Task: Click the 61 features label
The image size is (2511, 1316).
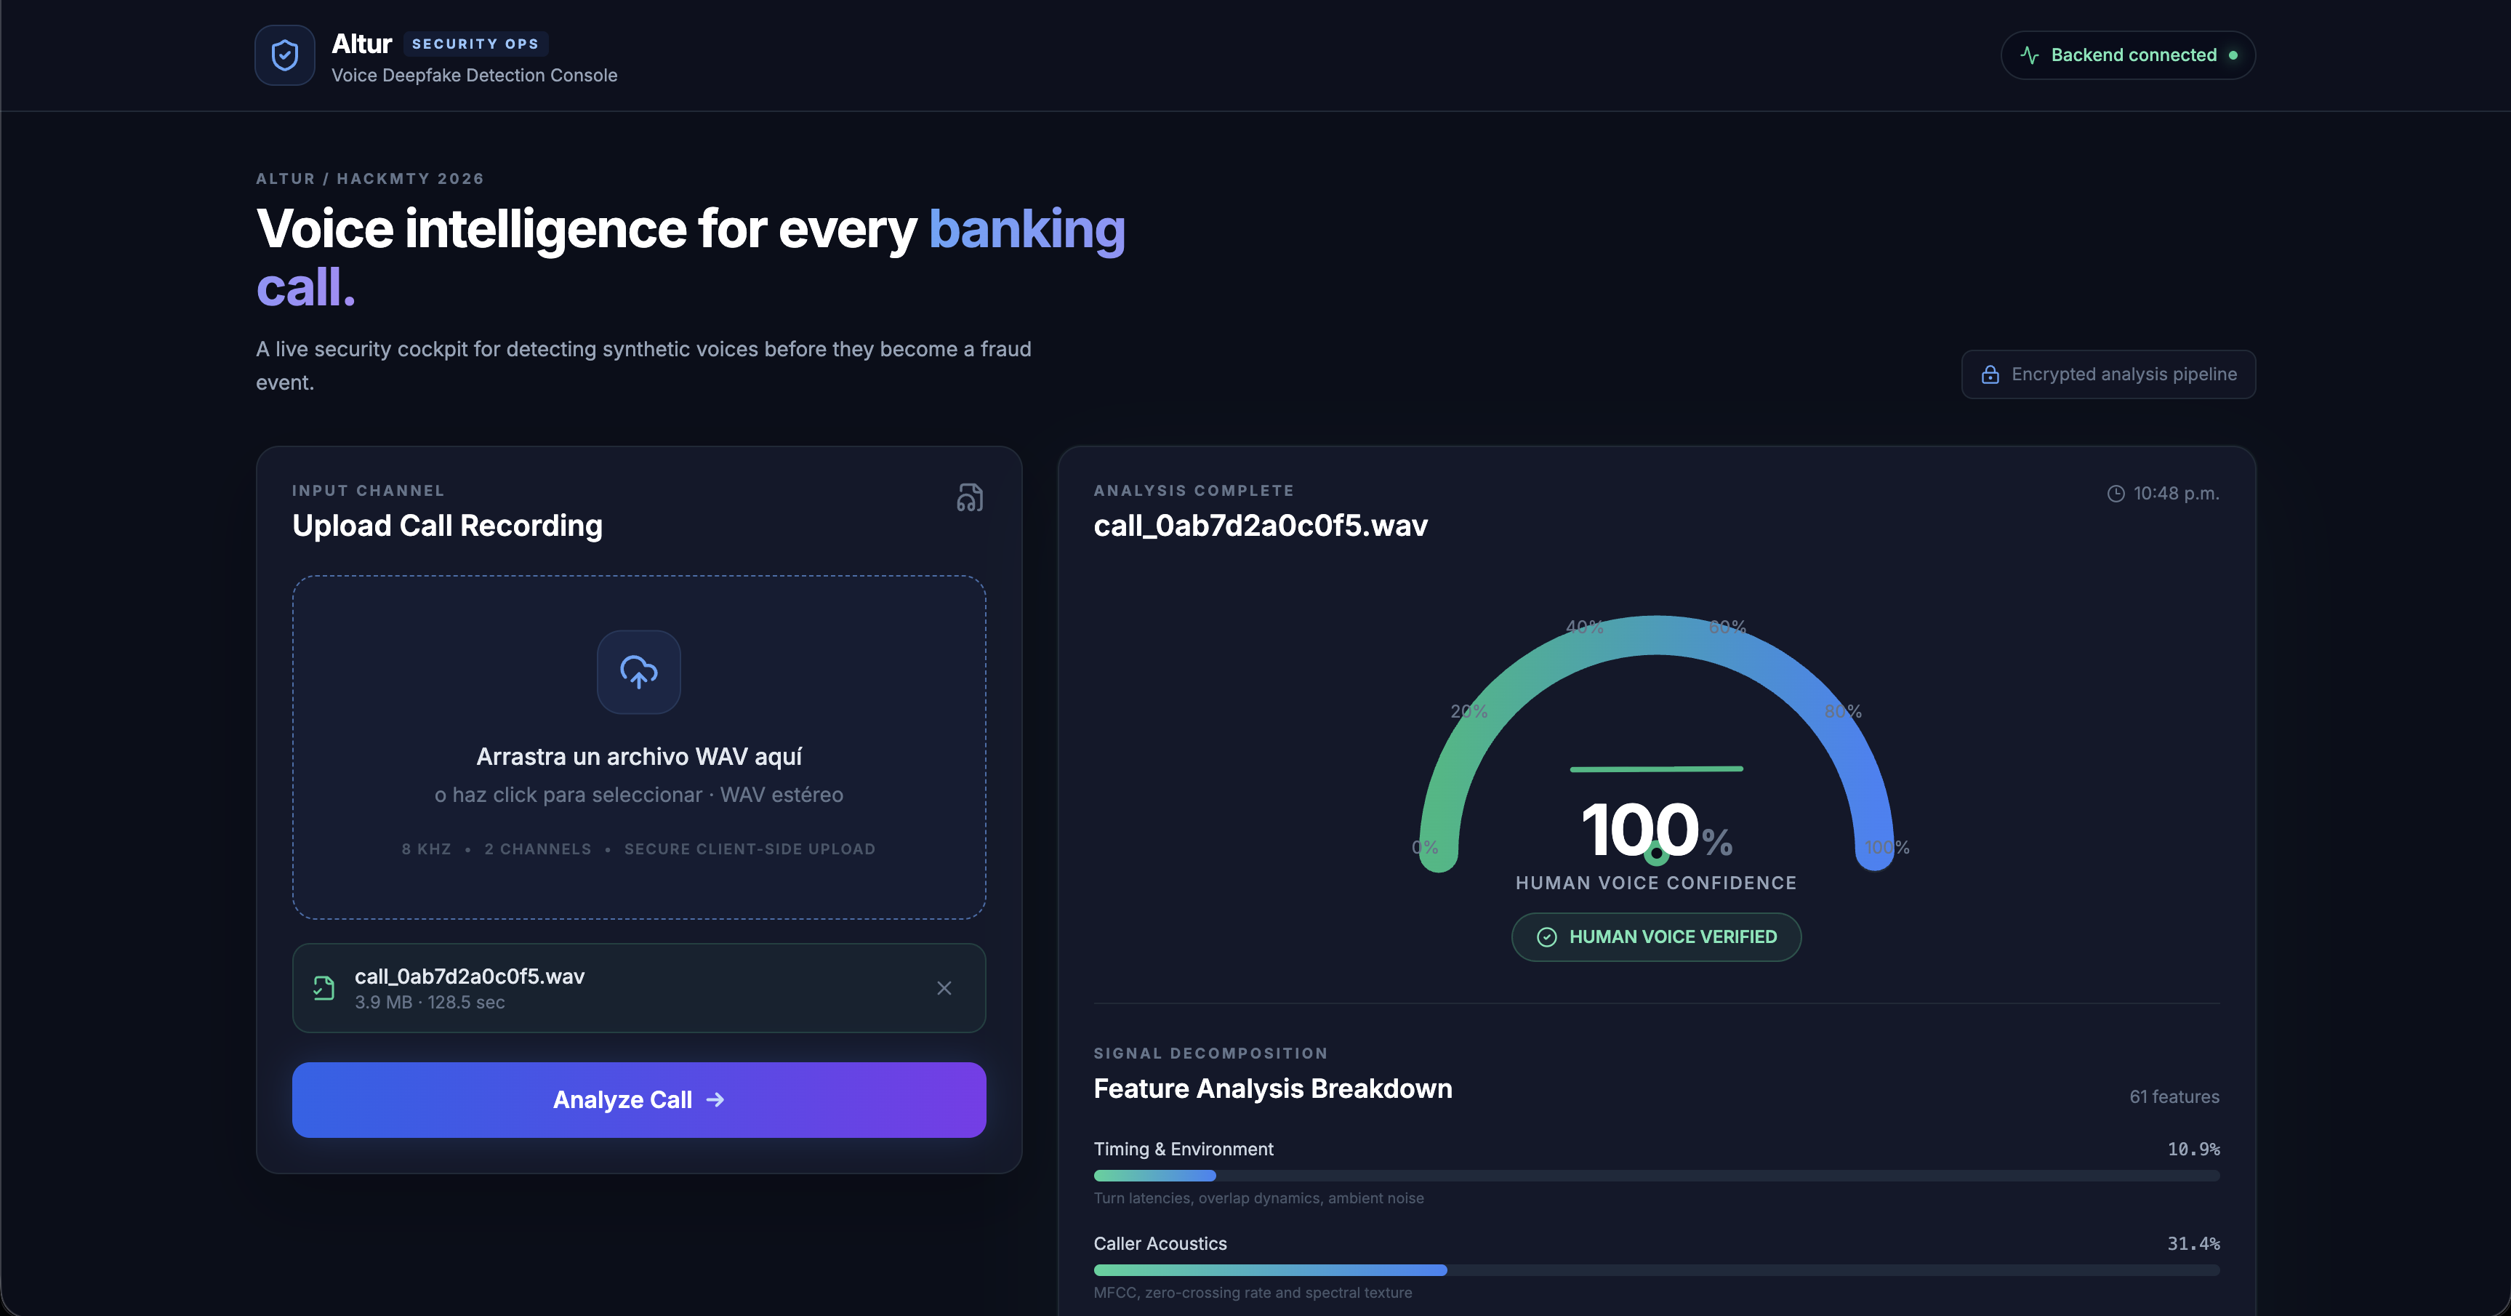Action: tap(2174, 1096)
